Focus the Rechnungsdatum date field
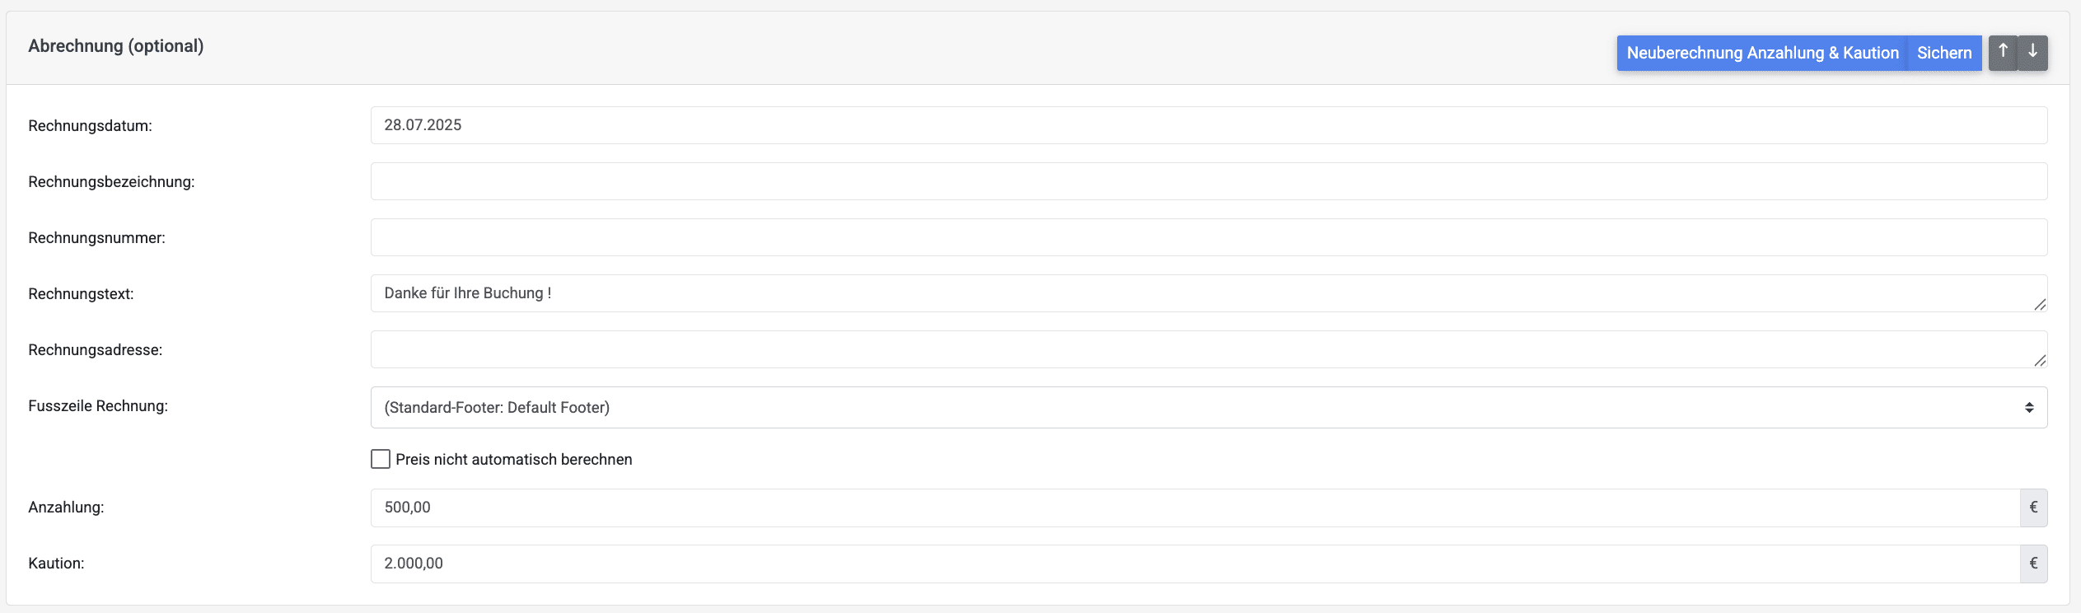Screen dimensions: 2081x613 click(1209, 125)
